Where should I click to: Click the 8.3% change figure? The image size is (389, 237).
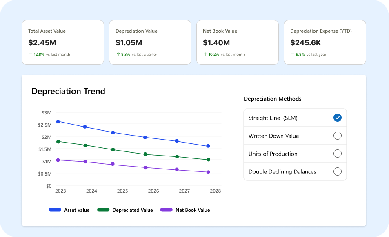(x=126, y=55)
